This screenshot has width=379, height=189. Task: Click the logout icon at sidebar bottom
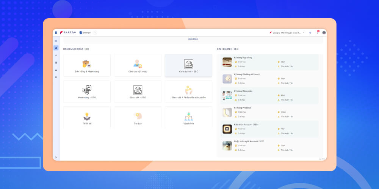(x=56, y=157)
